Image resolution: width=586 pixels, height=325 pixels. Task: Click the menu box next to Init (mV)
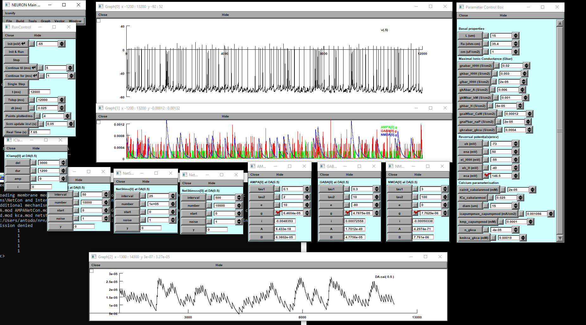(x=32, y=43)
